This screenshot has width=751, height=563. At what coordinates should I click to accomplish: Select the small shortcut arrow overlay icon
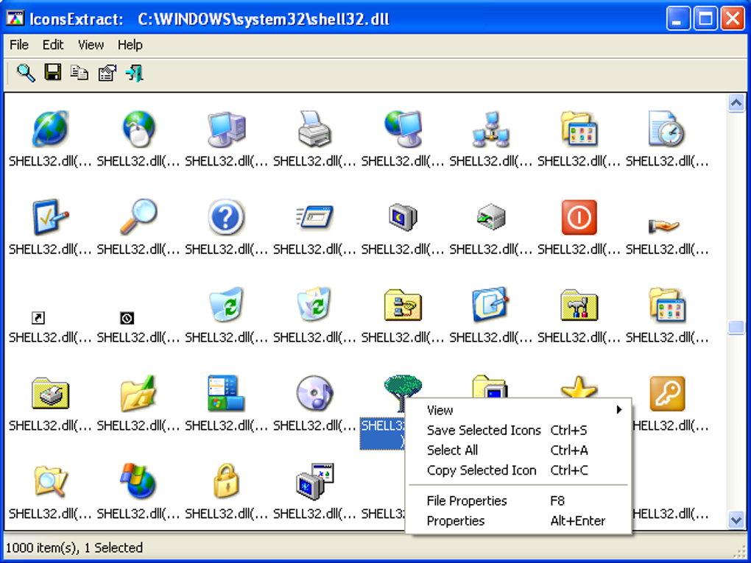[x=38, y=317]
